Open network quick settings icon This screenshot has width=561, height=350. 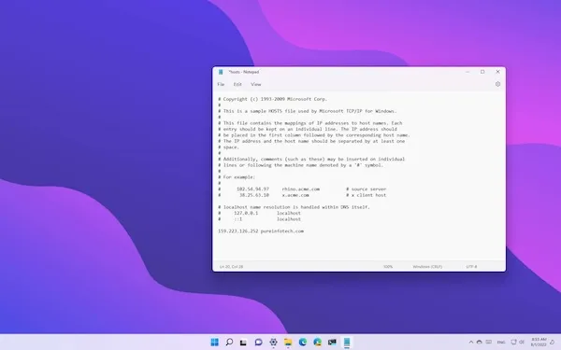[513, 343]
